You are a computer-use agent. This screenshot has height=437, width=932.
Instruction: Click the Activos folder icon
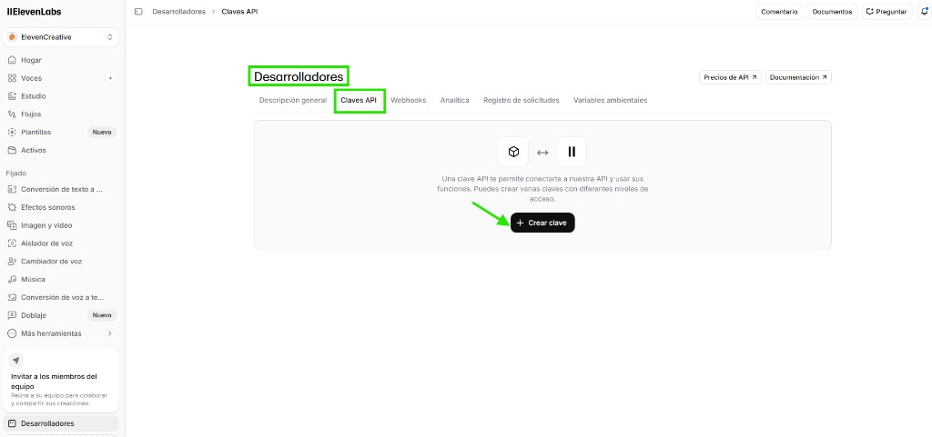coord(12,150)
